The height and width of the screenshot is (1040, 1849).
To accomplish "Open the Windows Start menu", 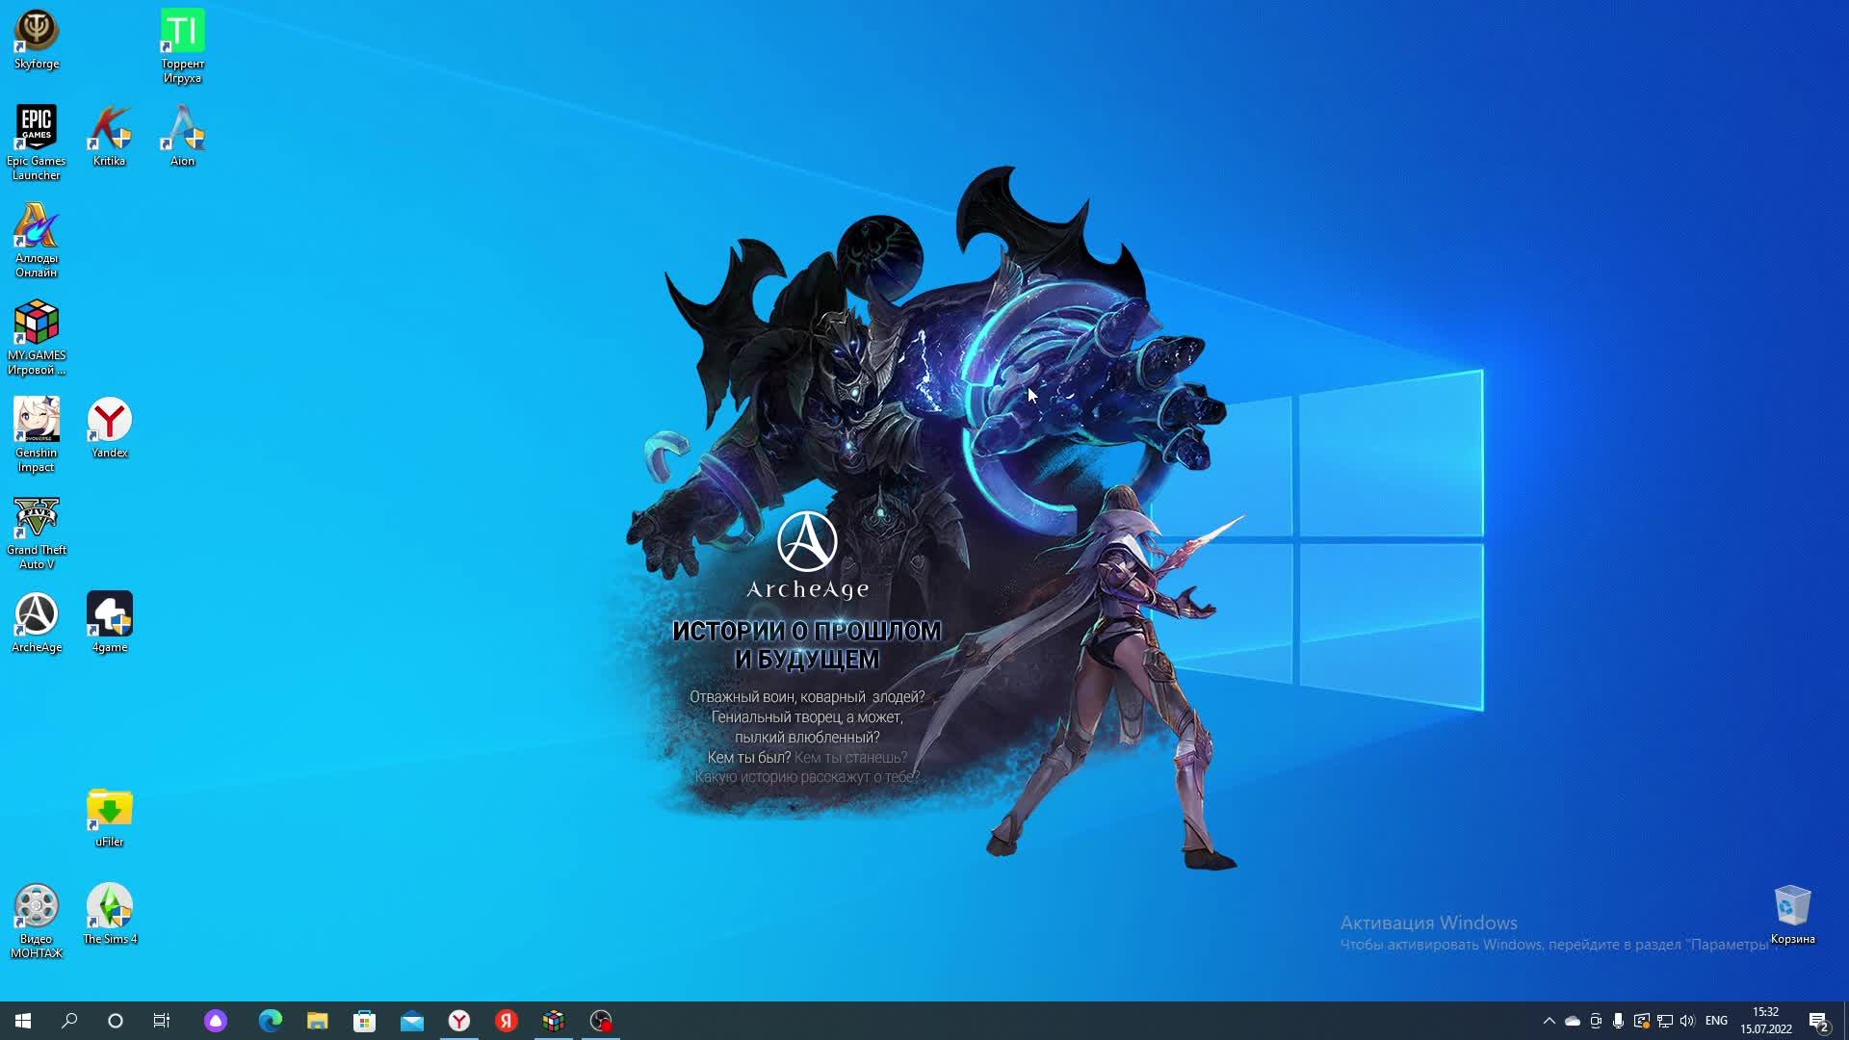I will coord(23,1021).
